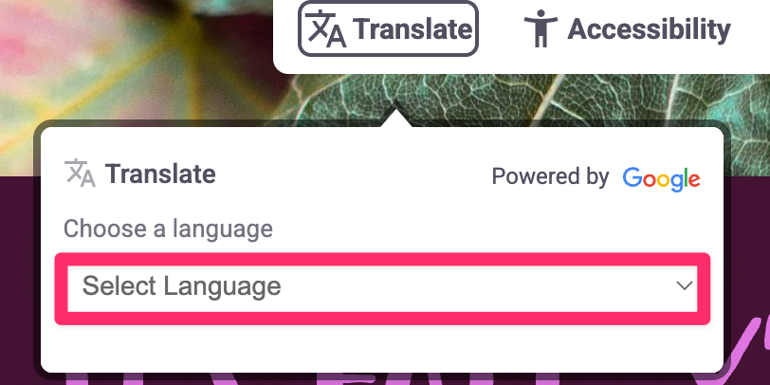This screenshot has height=385, width=770.
Task: Click the "Translate" text label in top bar
Action: click(412, 29)
